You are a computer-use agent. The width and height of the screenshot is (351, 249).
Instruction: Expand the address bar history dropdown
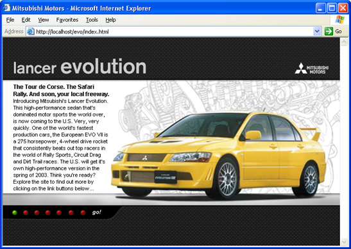click(317, 31)
